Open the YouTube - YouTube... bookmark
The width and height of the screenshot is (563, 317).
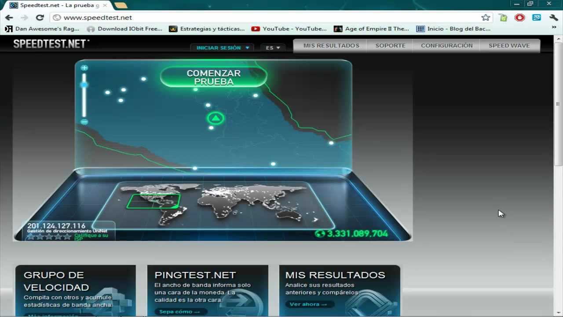[x=289, y=29]
